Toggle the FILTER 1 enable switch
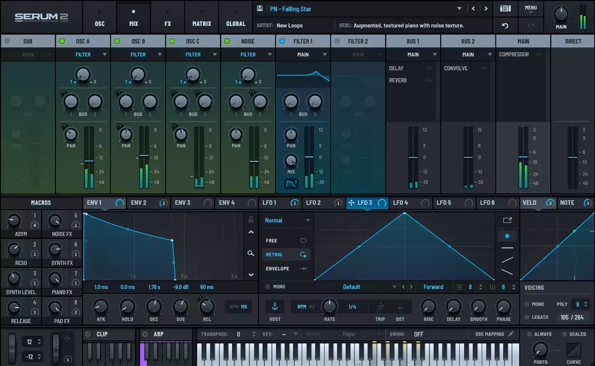595x366 pixels. (282, 41)
